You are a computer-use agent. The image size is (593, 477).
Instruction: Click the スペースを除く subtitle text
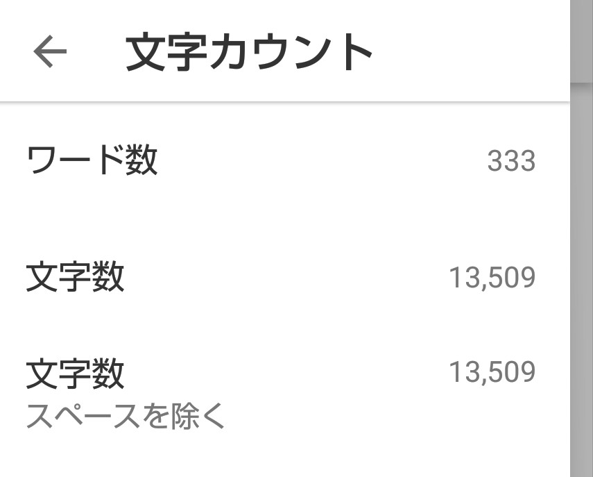click(x=126, y=415)
